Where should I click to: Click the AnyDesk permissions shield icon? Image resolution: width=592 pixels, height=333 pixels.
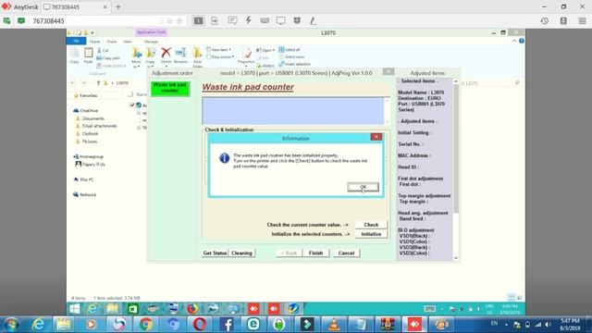pyautogui.click(x=297, y=20)
